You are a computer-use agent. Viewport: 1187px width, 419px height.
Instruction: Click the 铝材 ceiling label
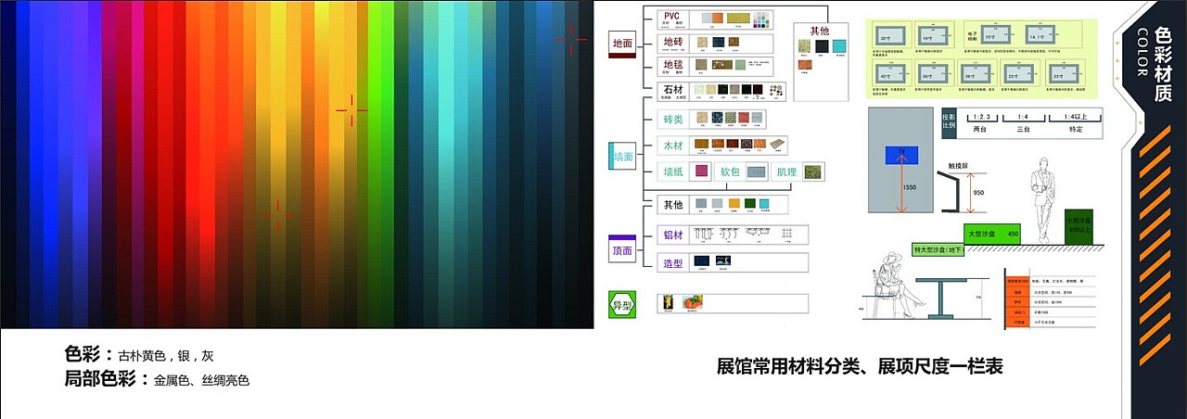click(673, 235)
